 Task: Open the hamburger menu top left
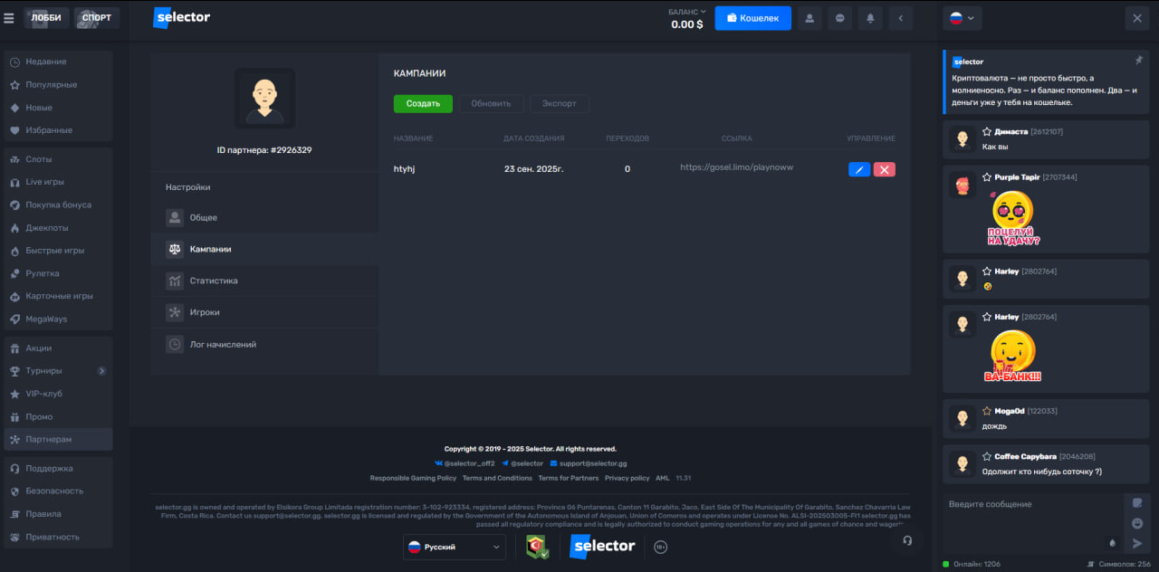pyautogui.click(x=9, y=17)
